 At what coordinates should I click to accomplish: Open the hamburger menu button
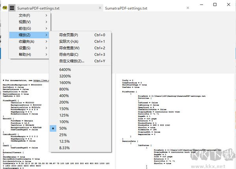[12, 8]
